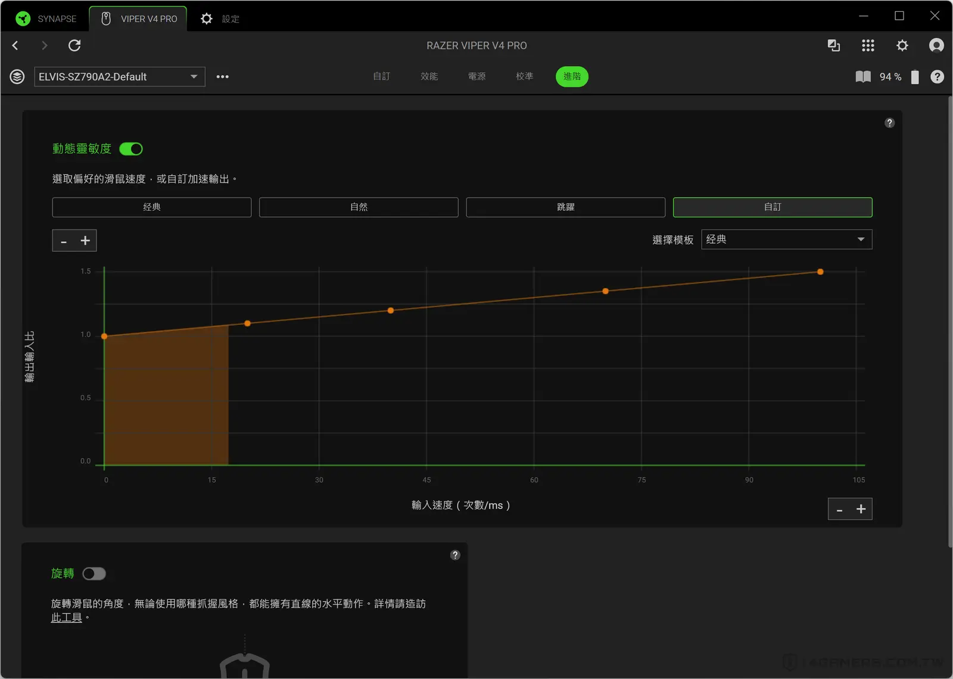Screen dimensions: 953x679
Task: Click the vertical scrollbar on the right
Action: pyautogui.click(x=950, y=322)
